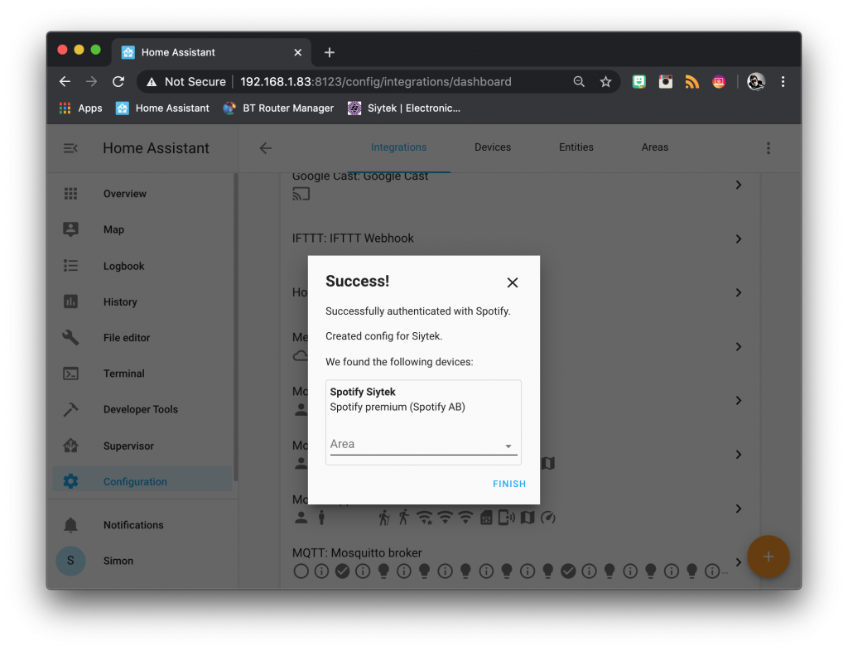Click the browser forward button

[91, 82]
